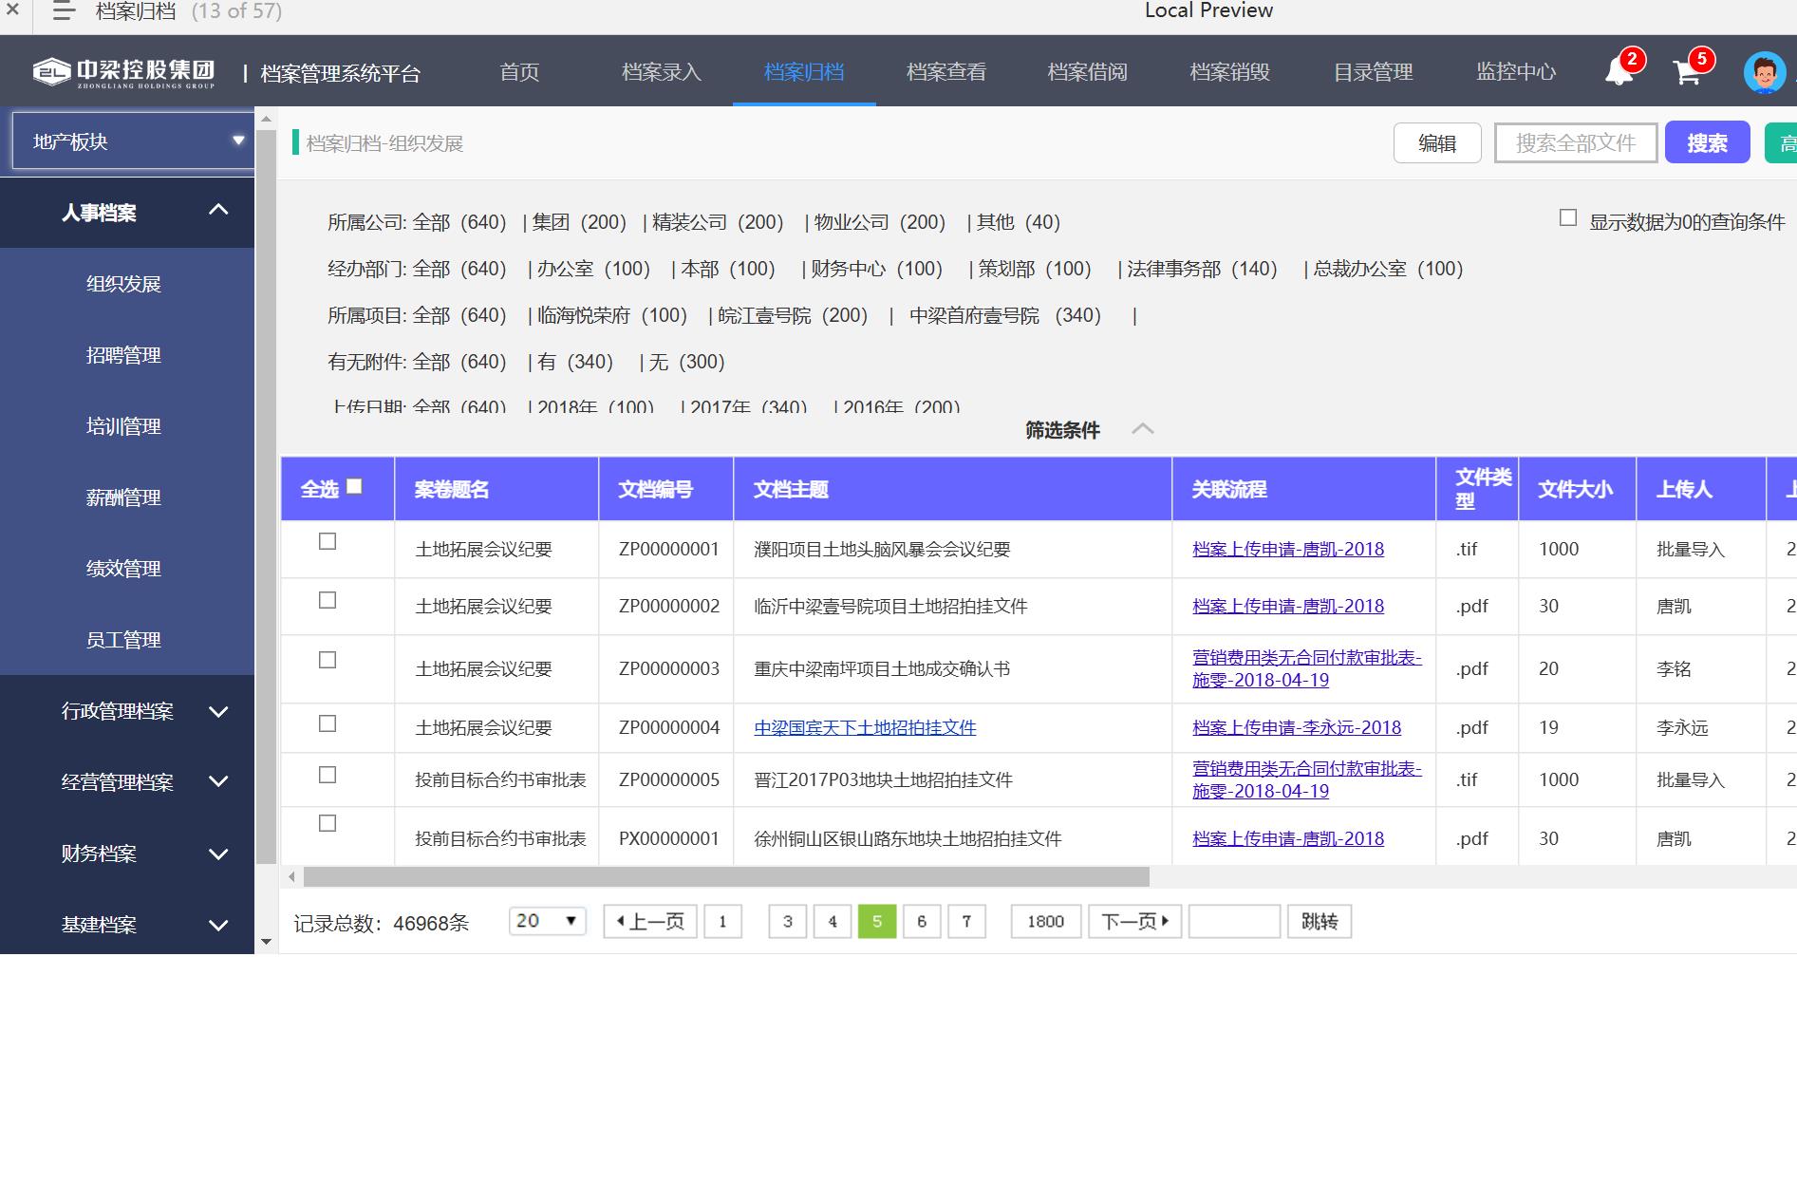The height and width of the screenshot is (1182, 1797).
Task: Switch to 档案录入 tab
Action: click(x=662, y=72)
